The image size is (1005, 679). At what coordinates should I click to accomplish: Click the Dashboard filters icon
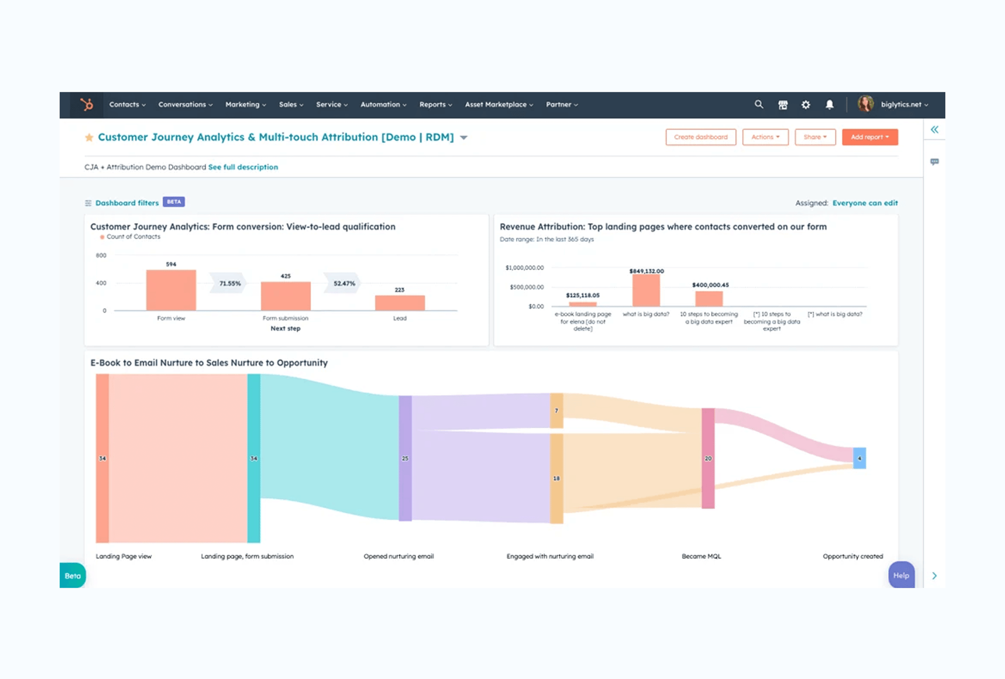click(88, 203)
